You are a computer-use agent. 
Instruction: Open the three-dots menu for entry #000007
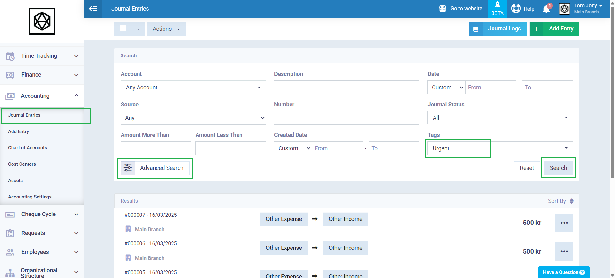[x=564, y=223]
